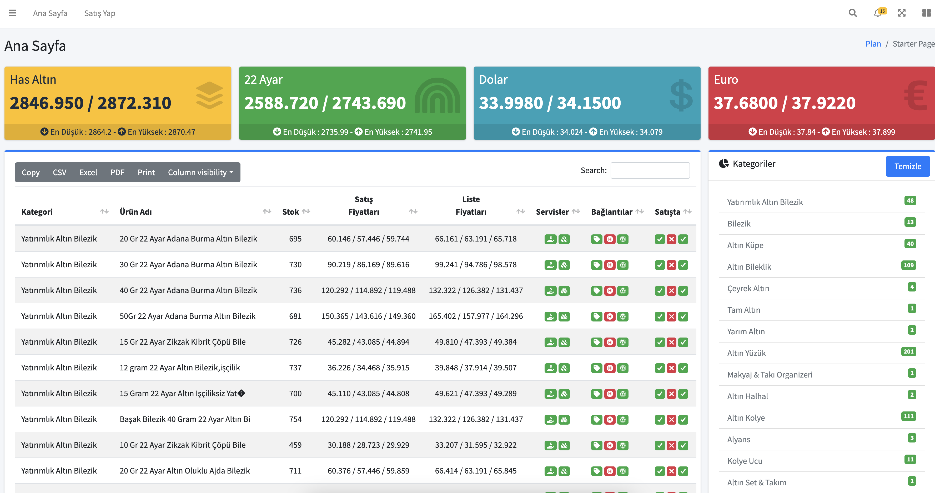Click the cubes icon for 15 Gram Işçiliksiz row
Screen dimensions: 935x493
(564, 394)
